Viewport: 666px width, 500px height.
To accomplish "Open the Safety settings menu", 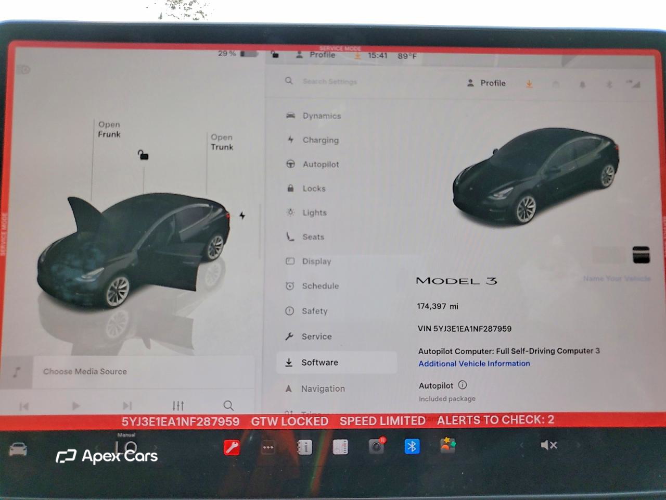I will coord(306,311).
